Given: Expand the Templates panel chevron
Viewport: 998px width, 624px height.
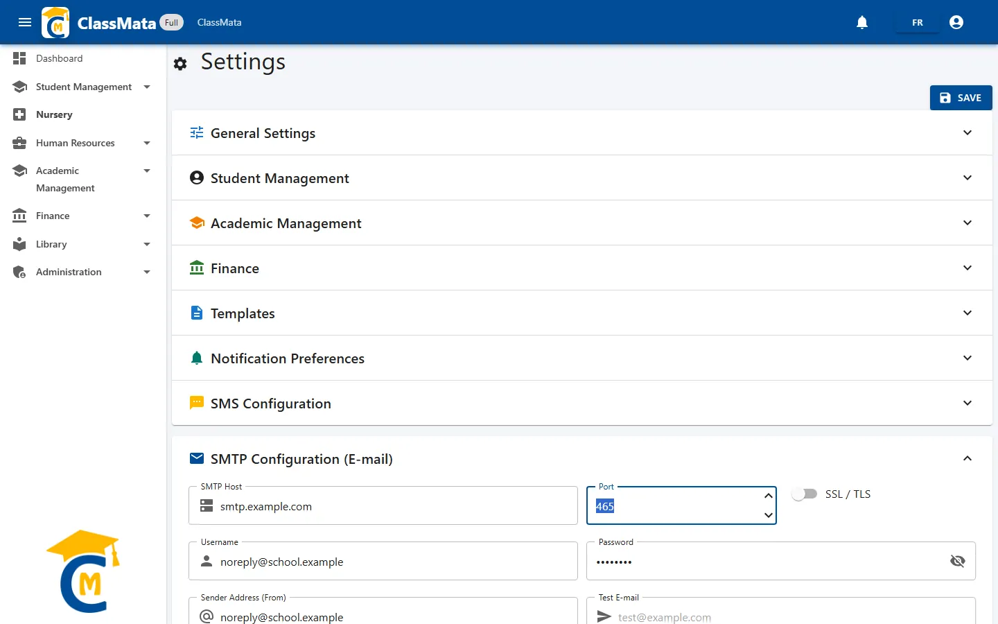Looking at the screenshot, I should point(968,313).
